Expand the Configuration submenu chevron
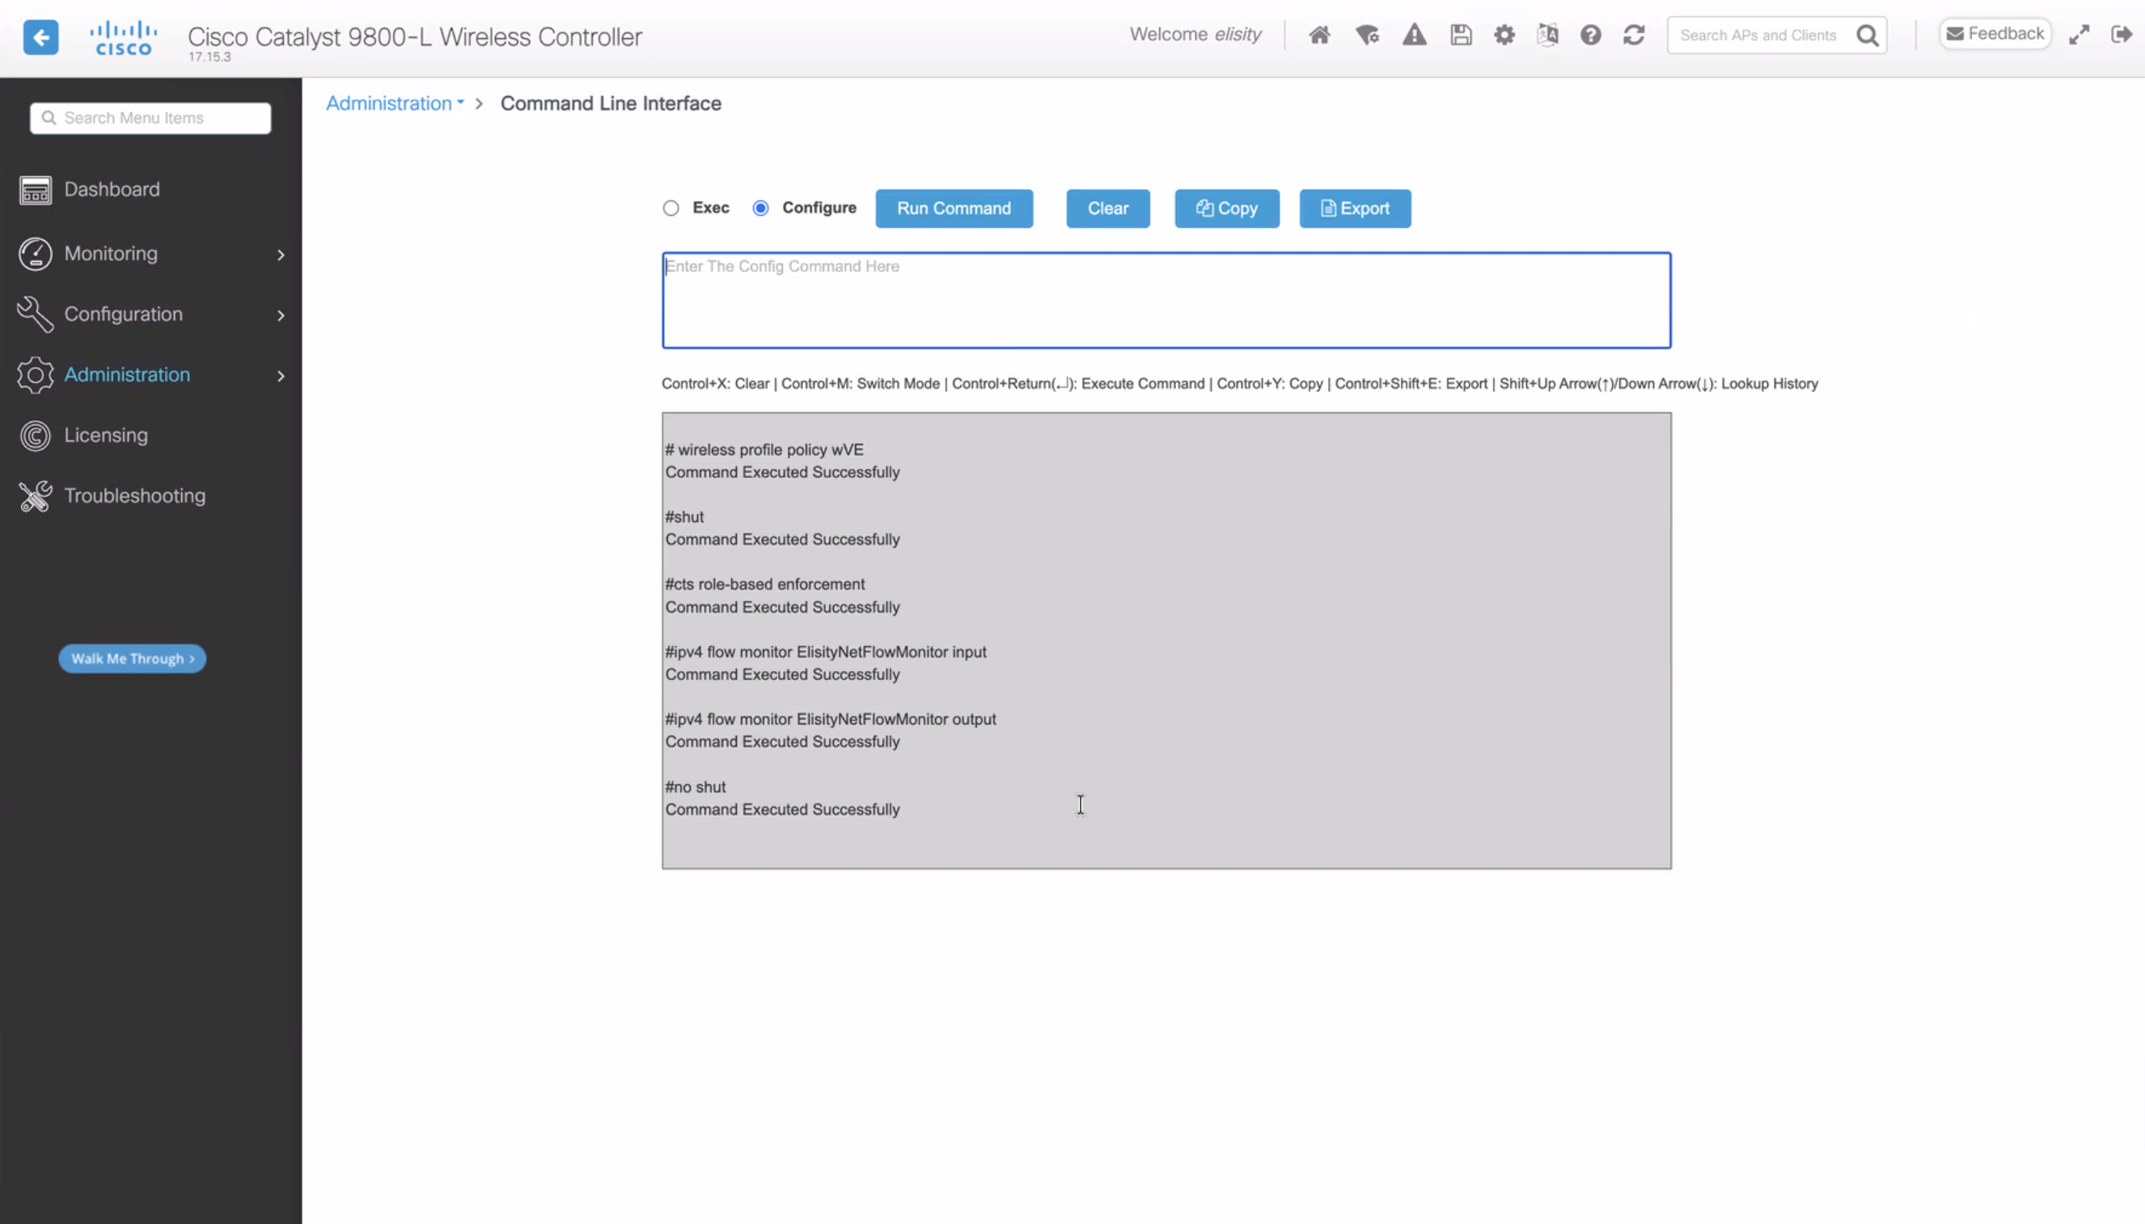 click(281, 315)
